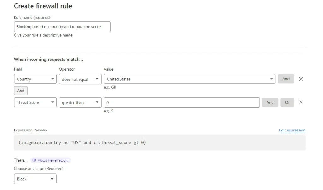323x190 pixels.
Task: Open the United States value dropdown
Action: (189, 79)
